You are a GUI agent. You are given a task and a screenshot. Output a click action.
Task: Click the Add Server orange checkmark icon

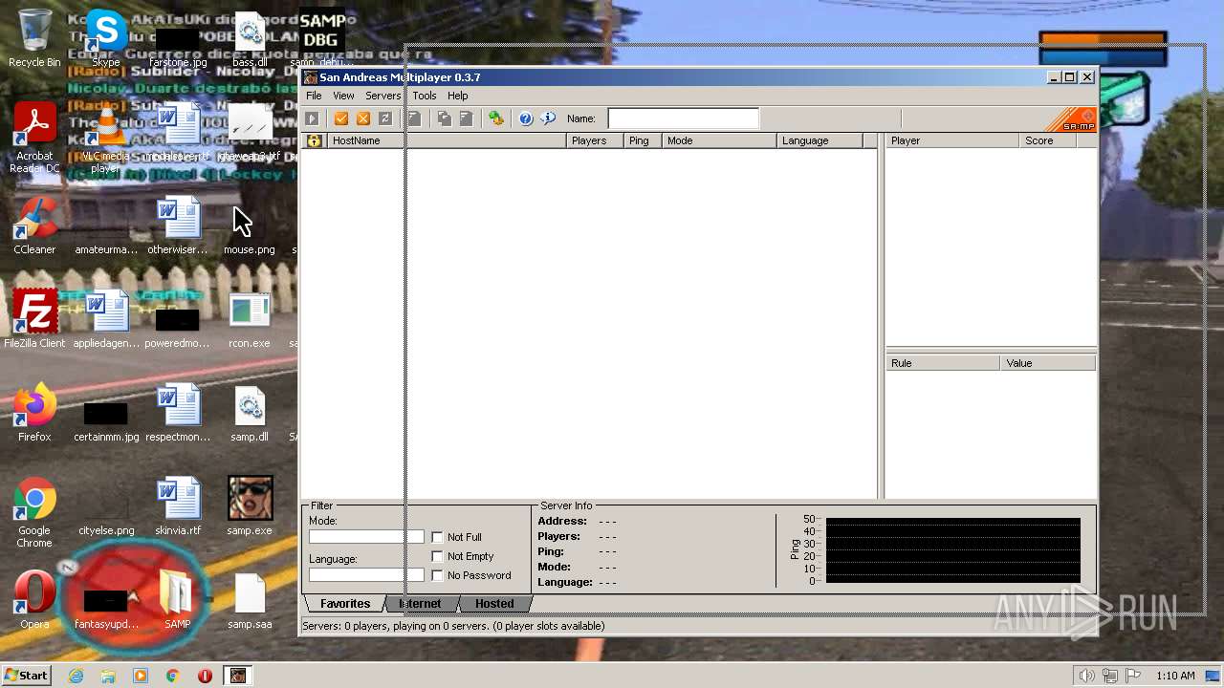pos(341,118)
